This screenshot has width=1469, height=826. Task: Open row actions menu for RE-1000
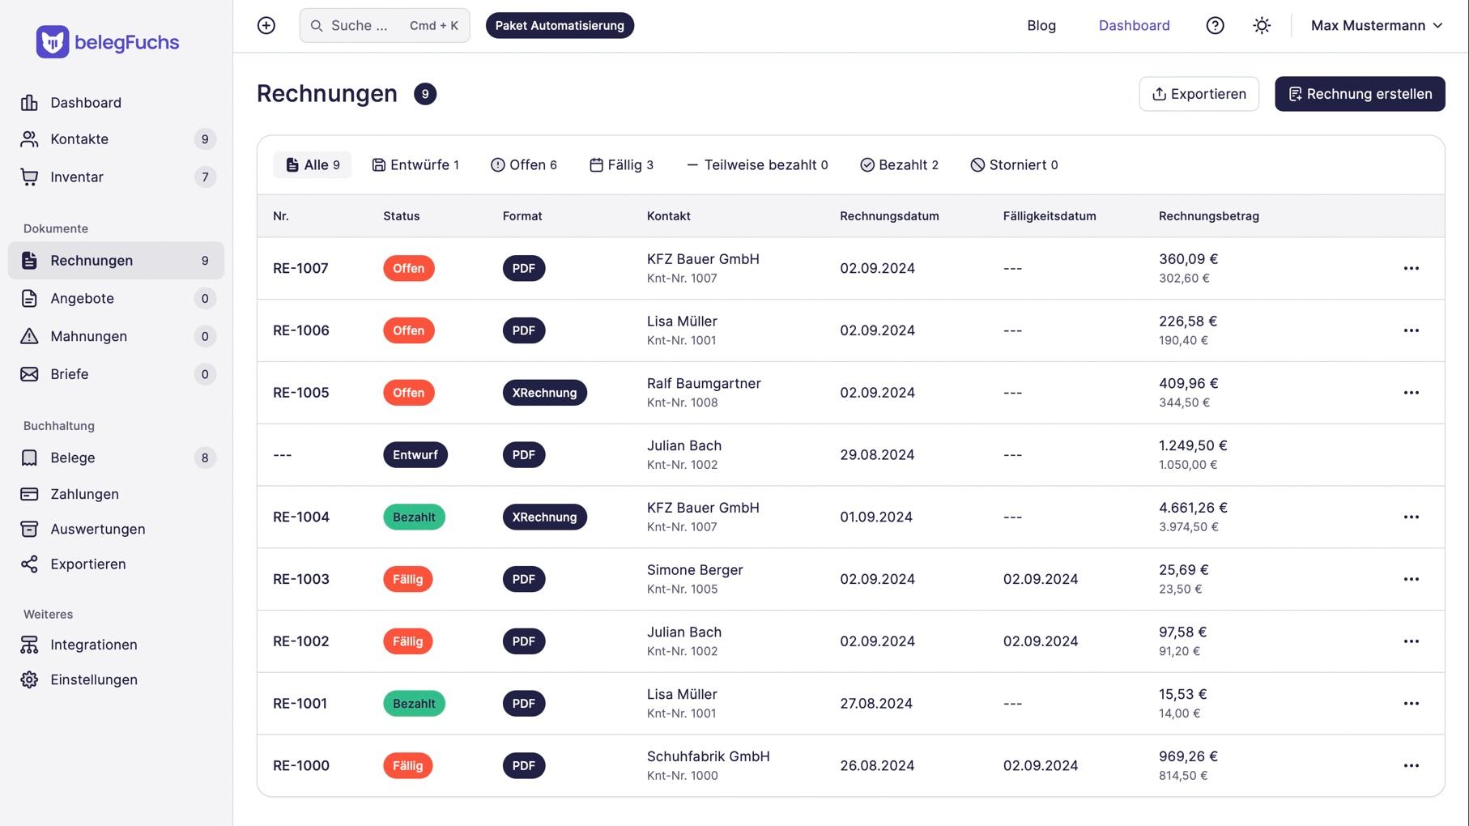click(1412, 766)
